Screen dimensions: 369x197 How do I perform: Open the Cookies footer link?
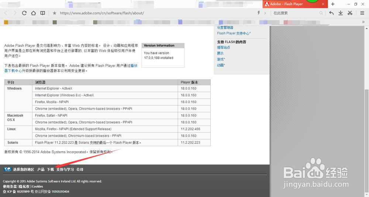37,186
